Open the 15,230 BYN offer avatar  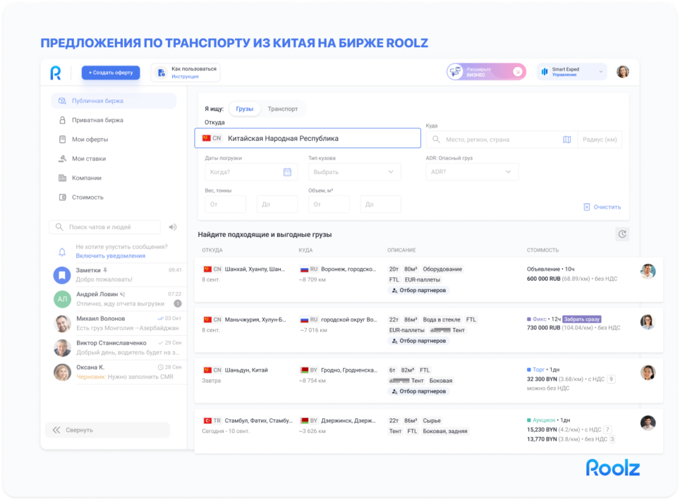click(x=647, y=423)
